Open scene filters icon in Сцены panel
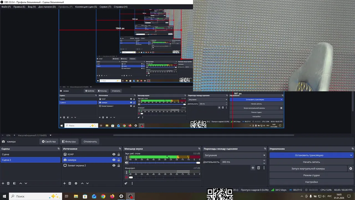 pyautogui.click(x=14, y=183)
